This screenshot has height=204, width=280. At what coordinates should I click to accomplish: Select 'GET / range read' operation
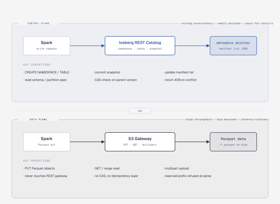[107, 168]
